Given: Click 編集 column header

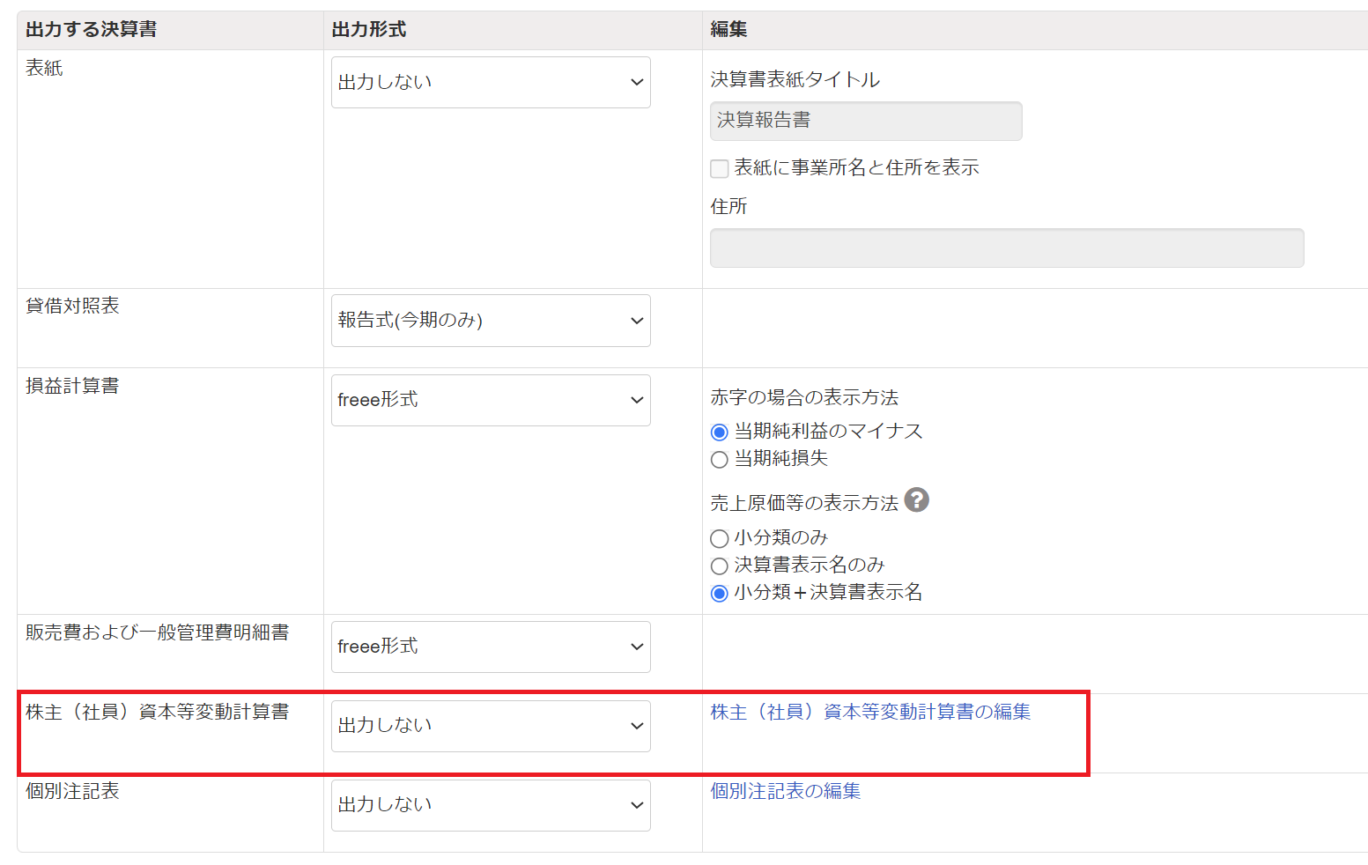Looking at the screenshot, I should [x=728, y=29].
